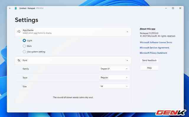
Task: Choose Use system setting radio option
Action: (x=24, y=52)
